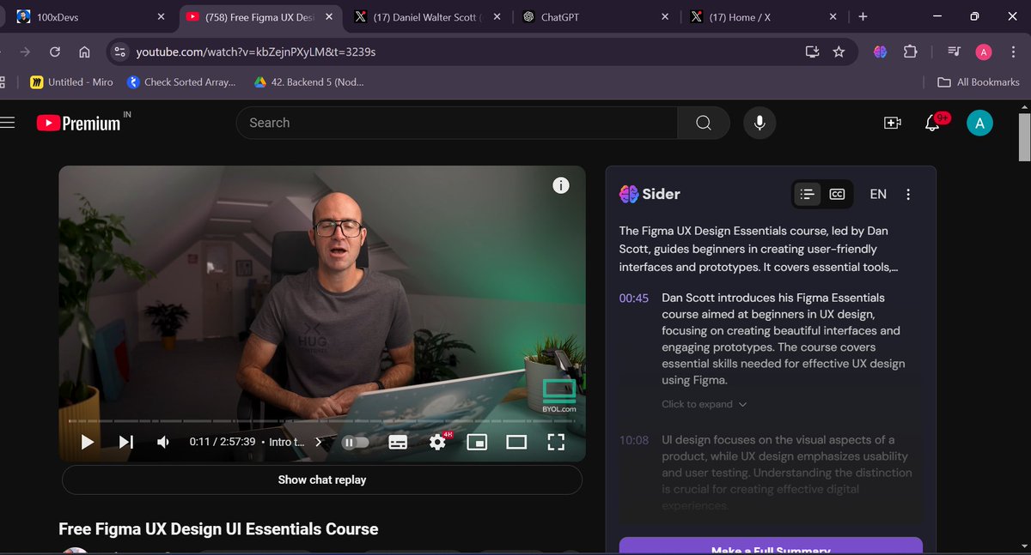Viewport: 1031px width, 555px height.
Task: Open YouTube notifications bell
Action: point(932,123)
